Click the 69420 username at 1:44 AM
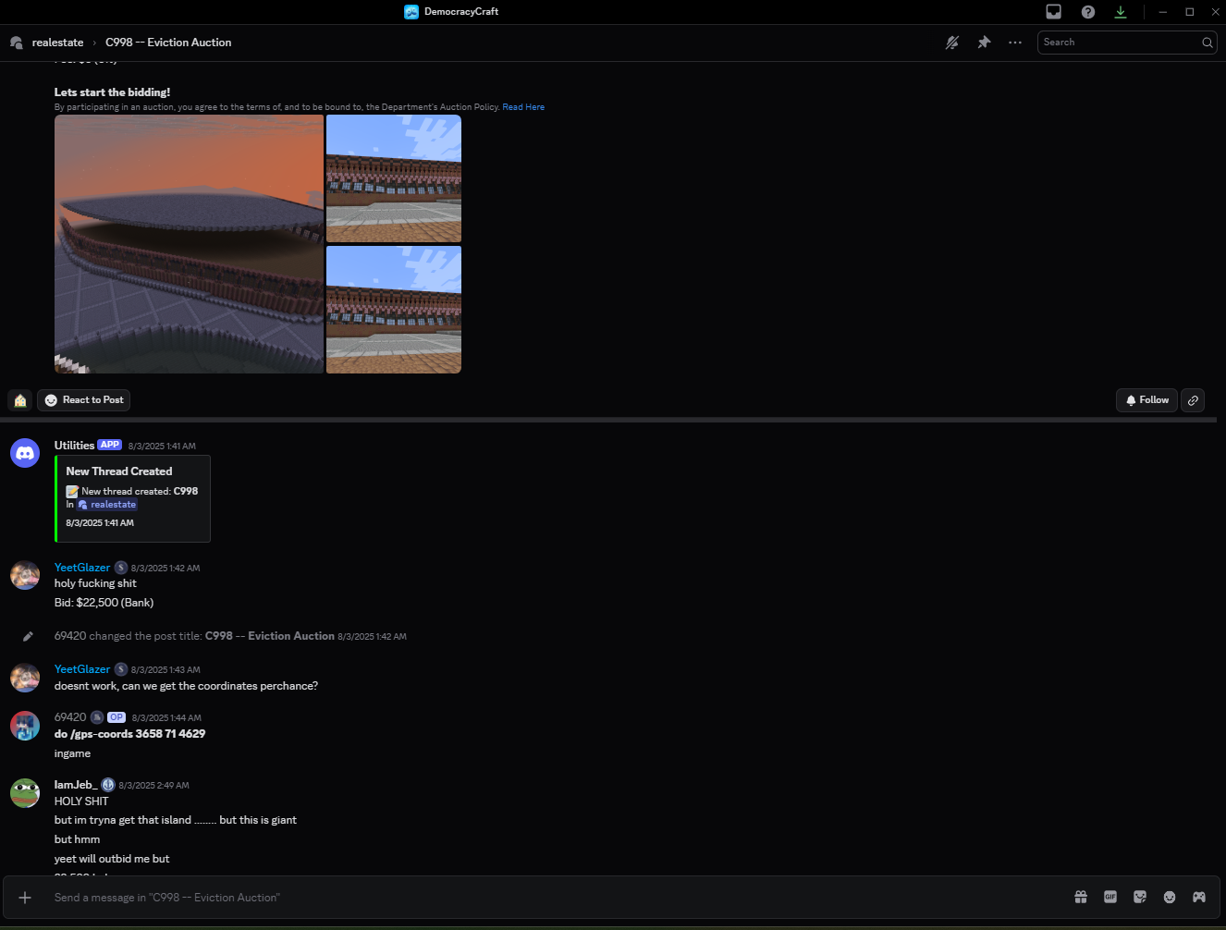The image size is (1226, 930). (70, 717)
